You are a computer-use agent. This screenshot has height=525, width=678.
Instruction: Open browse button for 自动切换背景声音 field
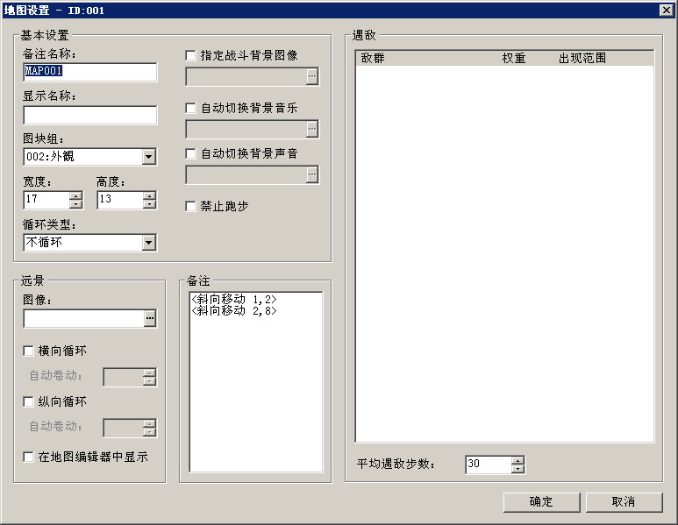point(312,174)
